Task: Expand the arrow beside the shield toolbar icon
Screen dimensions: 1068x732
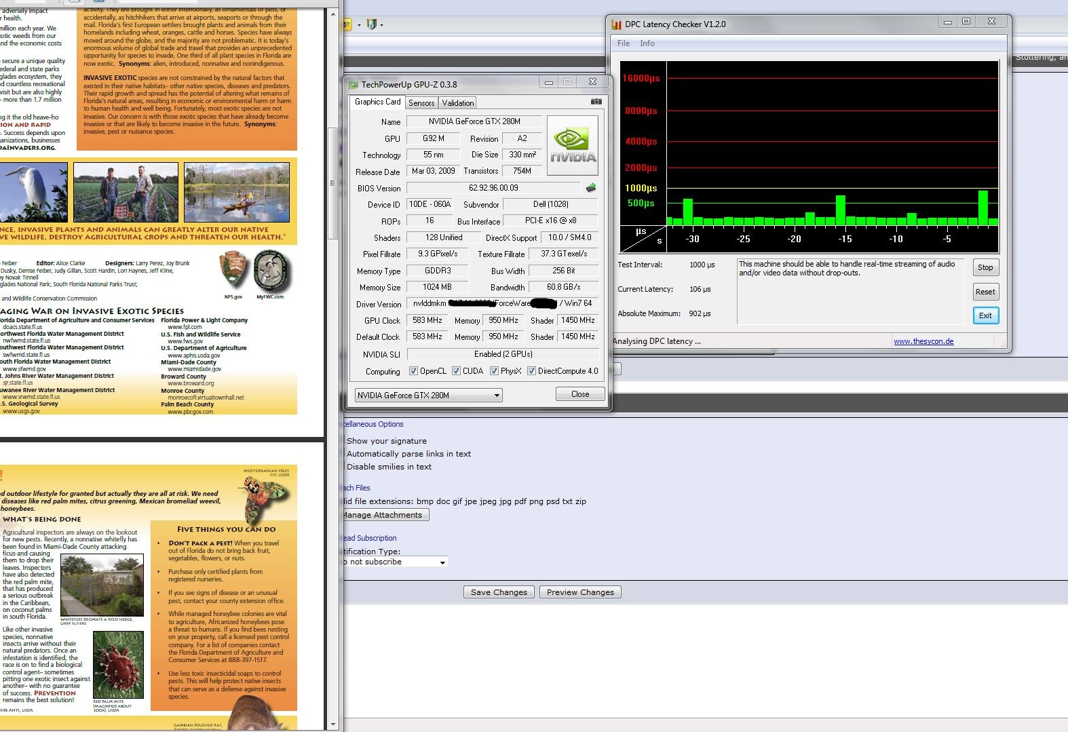Action: click(x=381, y=25)
